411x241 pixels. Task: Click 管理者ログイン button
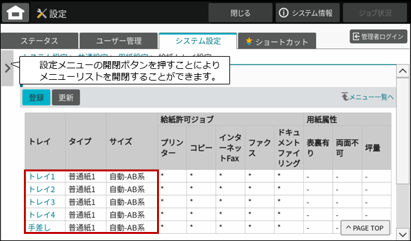[378, 37]
